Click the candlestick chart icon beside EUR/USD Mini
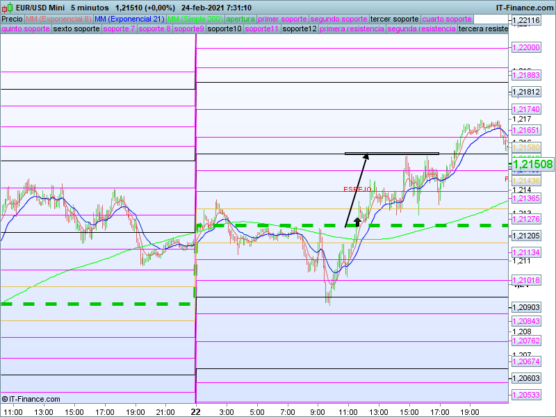The height and width of the screenshot is (417, 556). pyautogui.click(x=7, y=7)
